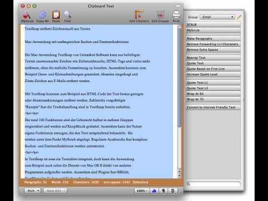Image resolution: width=268 pixels, height=201 pixels.
Task: Click the Paragraphs: 32 status entry
Action: tap(35, 182)
